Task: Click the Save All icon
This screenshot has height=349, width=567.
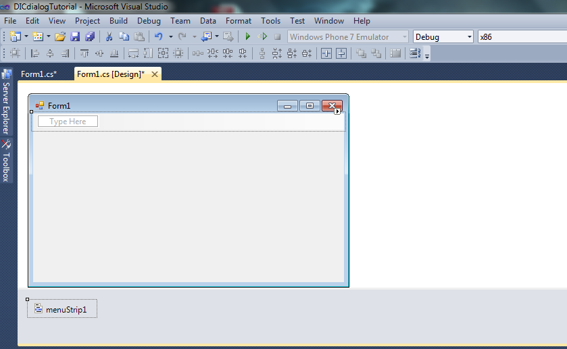Action: point(90,36)
